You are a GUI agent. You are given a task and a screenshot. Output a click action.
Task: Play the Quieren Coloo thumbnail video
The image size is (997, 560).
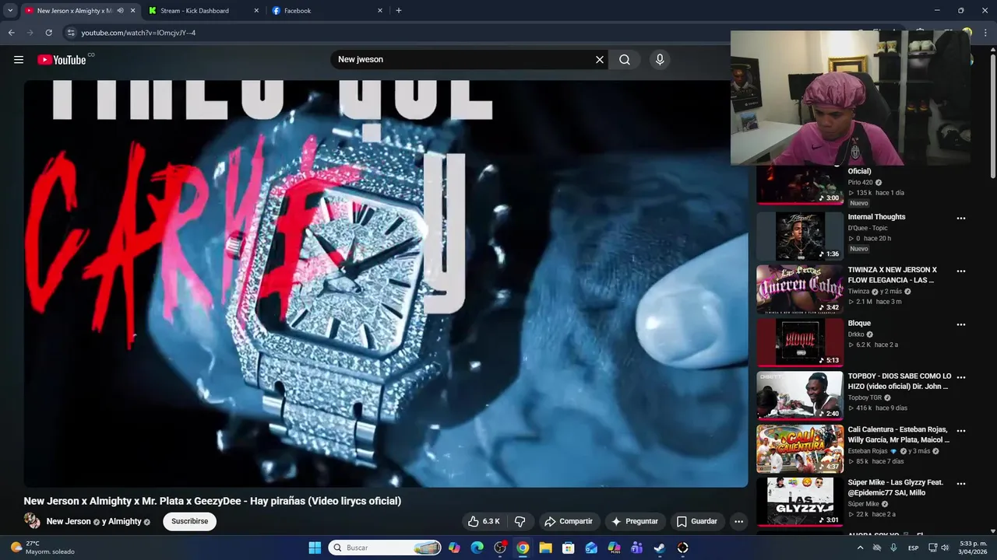pyautogui.click(x=800, y=289)
